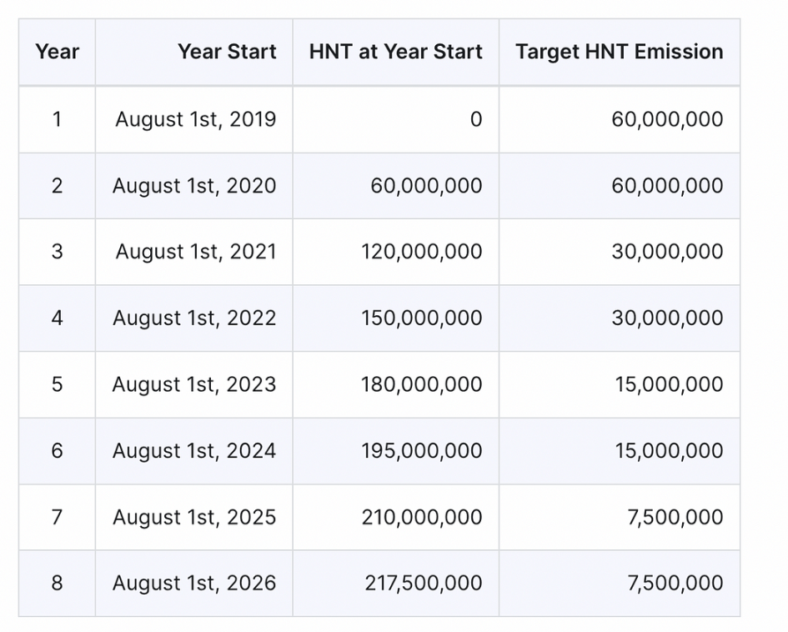Select the August 1st, 2020 cell
The width and height of the screenshot is (788, 632).
point(194,185)
